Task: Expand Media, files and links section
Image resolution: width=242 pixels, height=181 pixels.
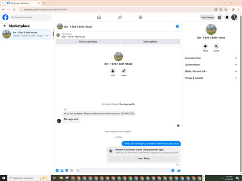Action: (x=211, y=71)
